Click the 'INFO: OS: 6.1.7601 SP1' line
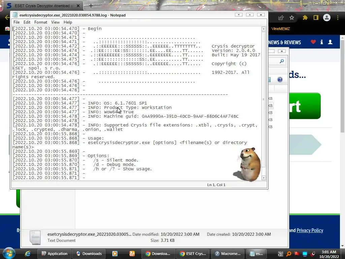 pos(117,103)
